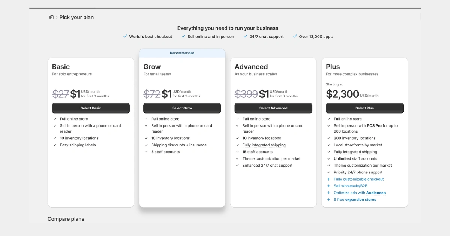Click the breadcrumb chevron arrow
This screenshot has height=236, width=450.
(57, 18)
